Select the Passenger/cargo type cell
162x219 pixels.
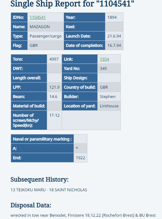tap(46, 36)
